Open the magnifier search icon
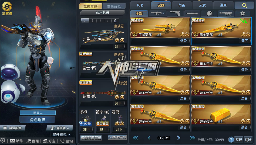The image size is (256, 145). pyautogui.click(x=244, y=5)
